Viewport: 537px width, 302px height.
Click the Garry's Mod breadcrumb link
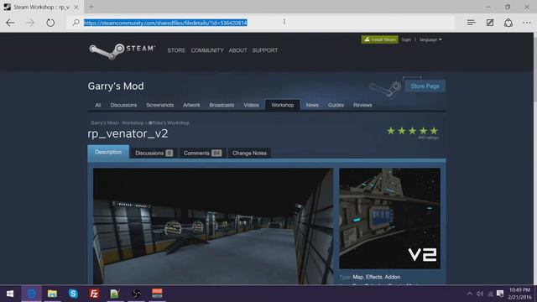pyautogui.click(x=104, y=123)
